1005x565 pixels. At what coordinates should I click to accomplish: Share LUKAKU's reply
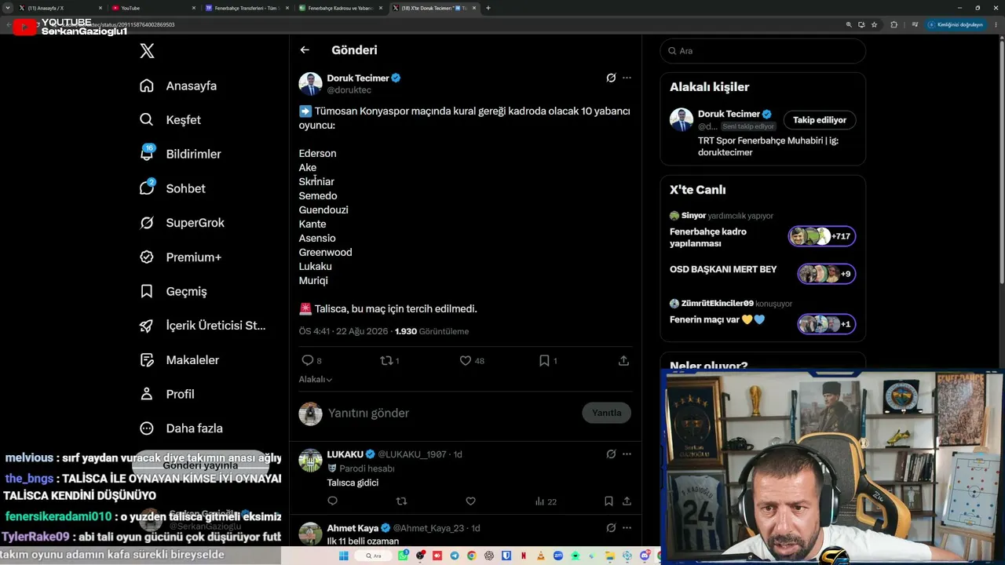(x=627, y=501)
